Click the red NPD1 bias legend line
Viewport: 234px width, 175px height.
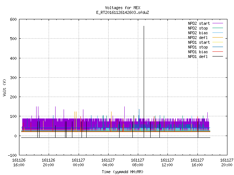(218, 52)
